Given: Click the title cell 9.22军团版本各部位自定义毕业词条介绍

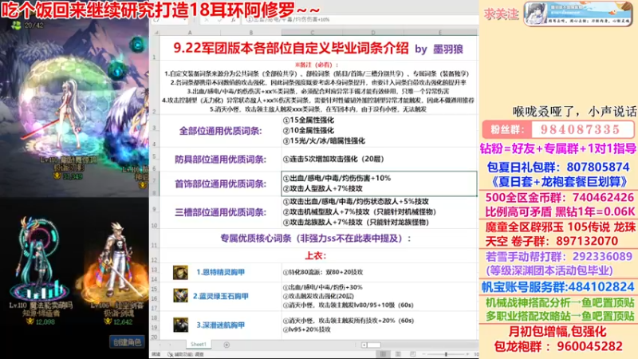Looking at the screenshot, I should (290, 49).
